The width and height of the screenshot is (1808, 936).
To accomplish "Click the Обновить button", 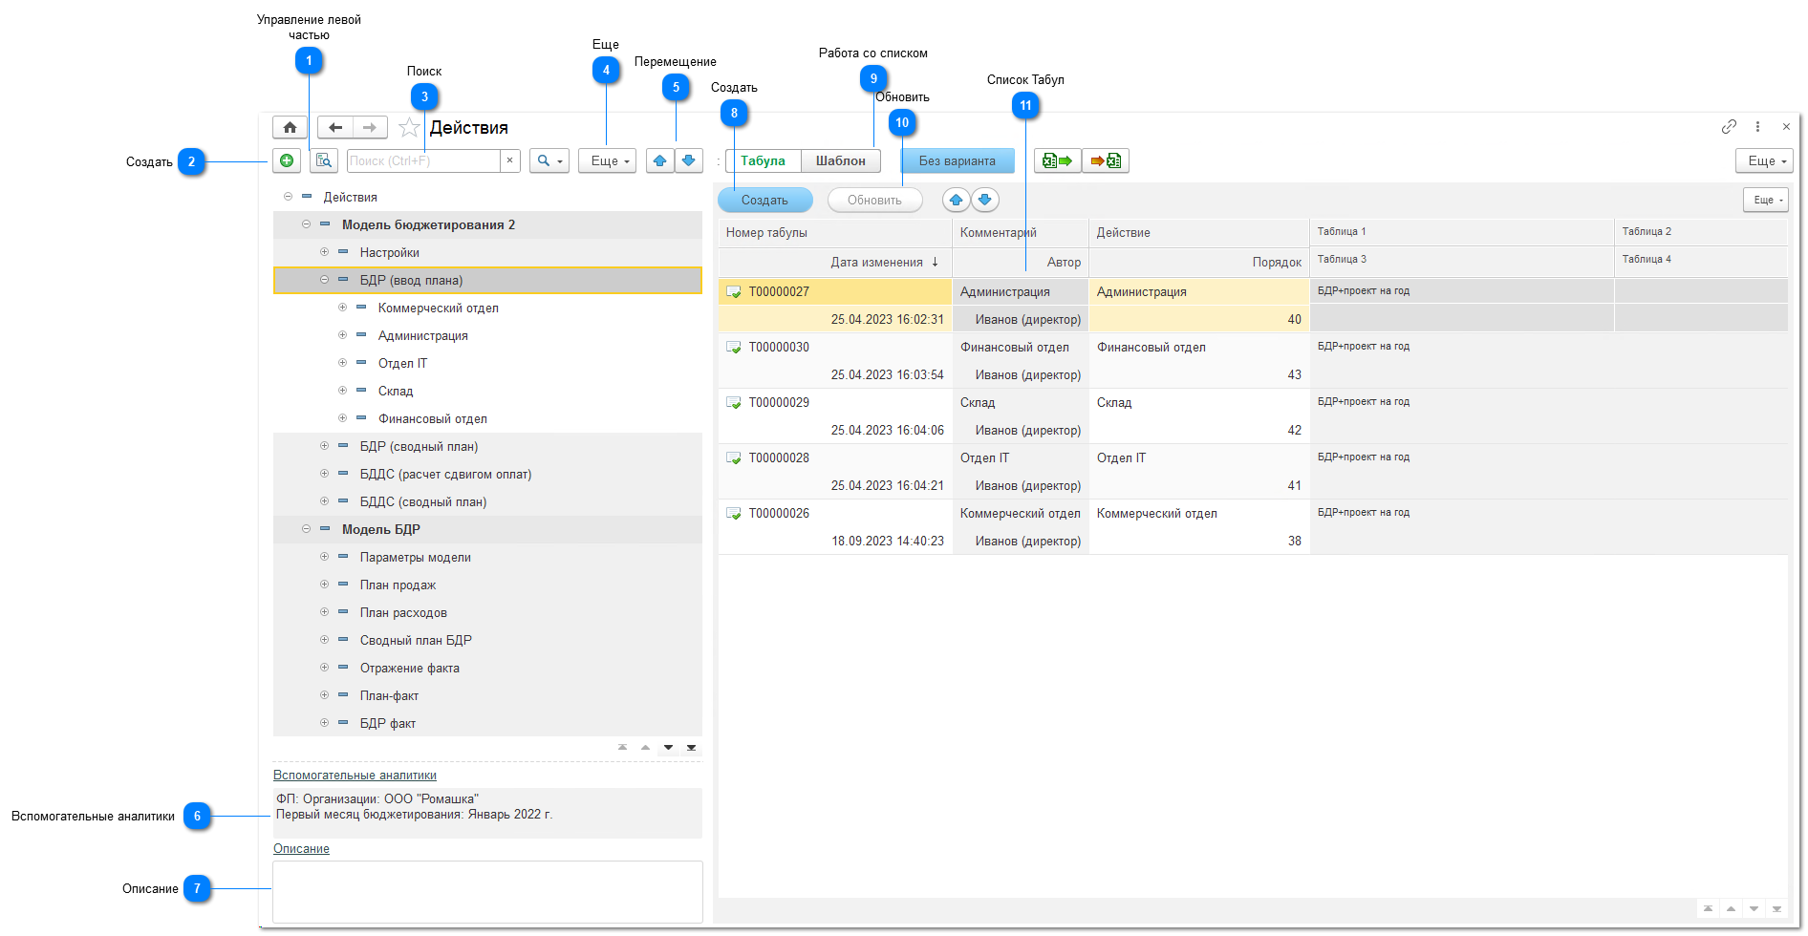I will click(x=874, y=200).
